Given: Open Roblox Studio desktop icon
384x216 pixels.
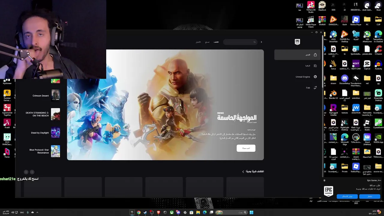Looking at the screenshot, I should click(x=367, y=125).
